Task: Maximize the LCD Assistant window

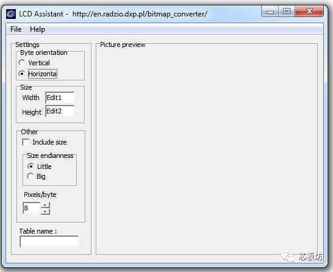Action: tap(287, 11)
